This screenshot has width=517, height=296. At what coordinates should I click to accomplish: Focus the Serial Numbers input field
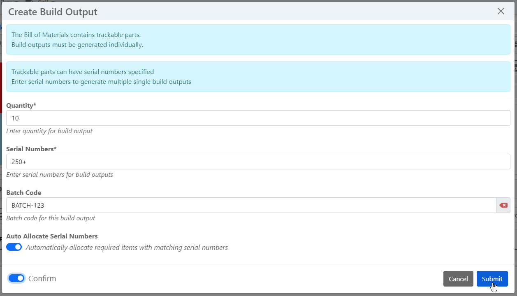click(258, 162)
